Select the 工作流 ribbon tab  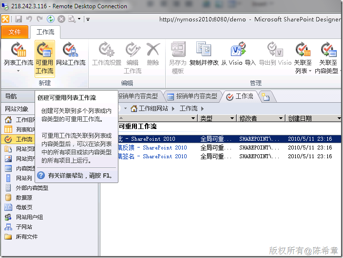(x=45, y=32)
